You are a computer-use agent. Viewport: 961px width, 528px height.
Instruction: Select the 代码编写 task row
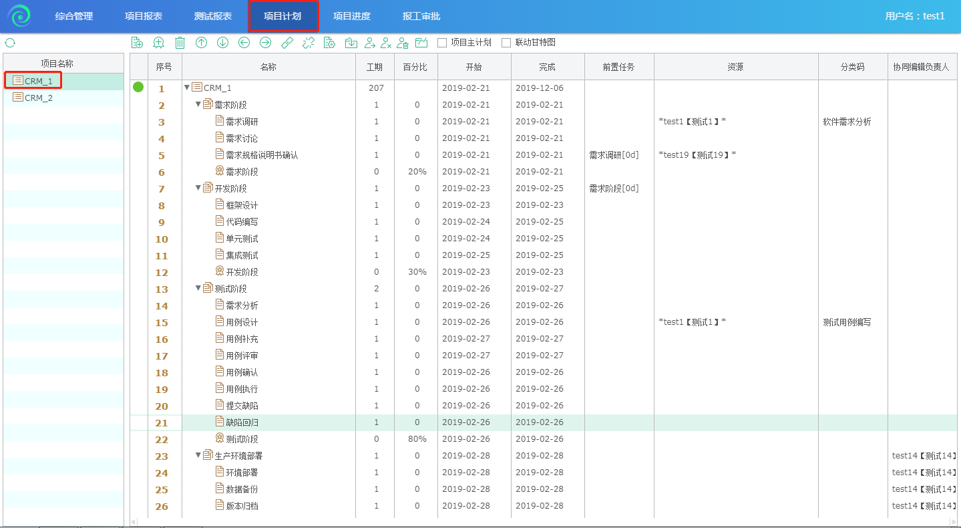coord(242,222)
